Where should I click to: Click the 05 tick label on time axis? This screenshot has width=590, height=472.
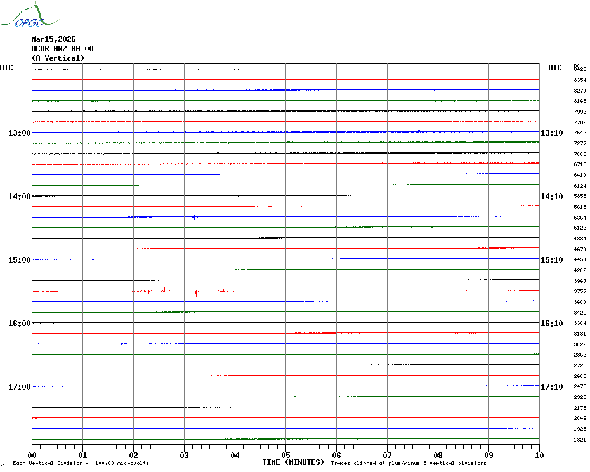pyautogui.click(x=285, y=455)
